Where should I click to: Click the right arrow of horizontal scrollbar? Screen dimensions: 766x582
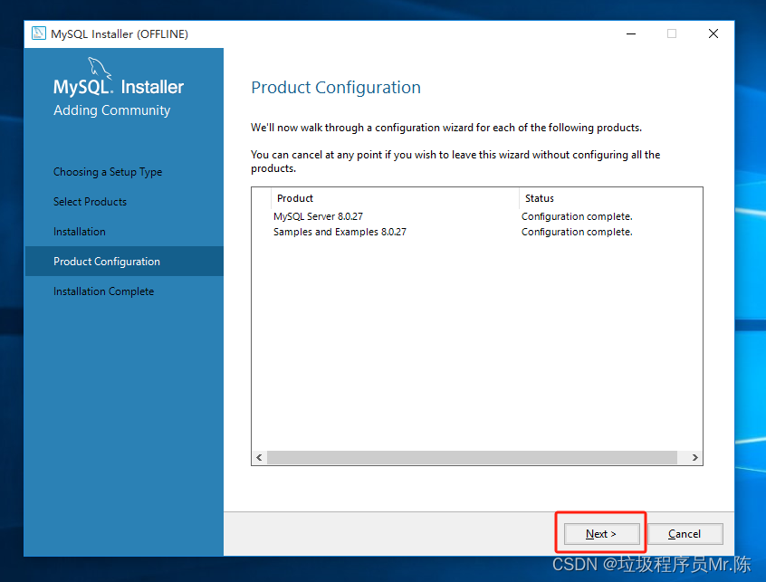coord(694,457)
